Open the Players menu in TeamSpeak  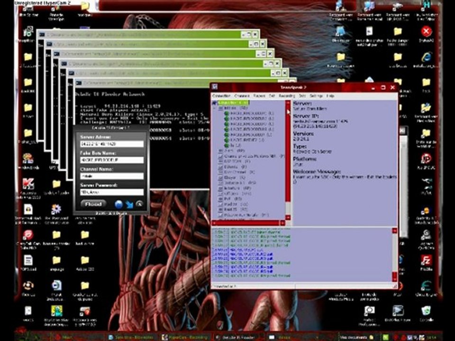259,96
